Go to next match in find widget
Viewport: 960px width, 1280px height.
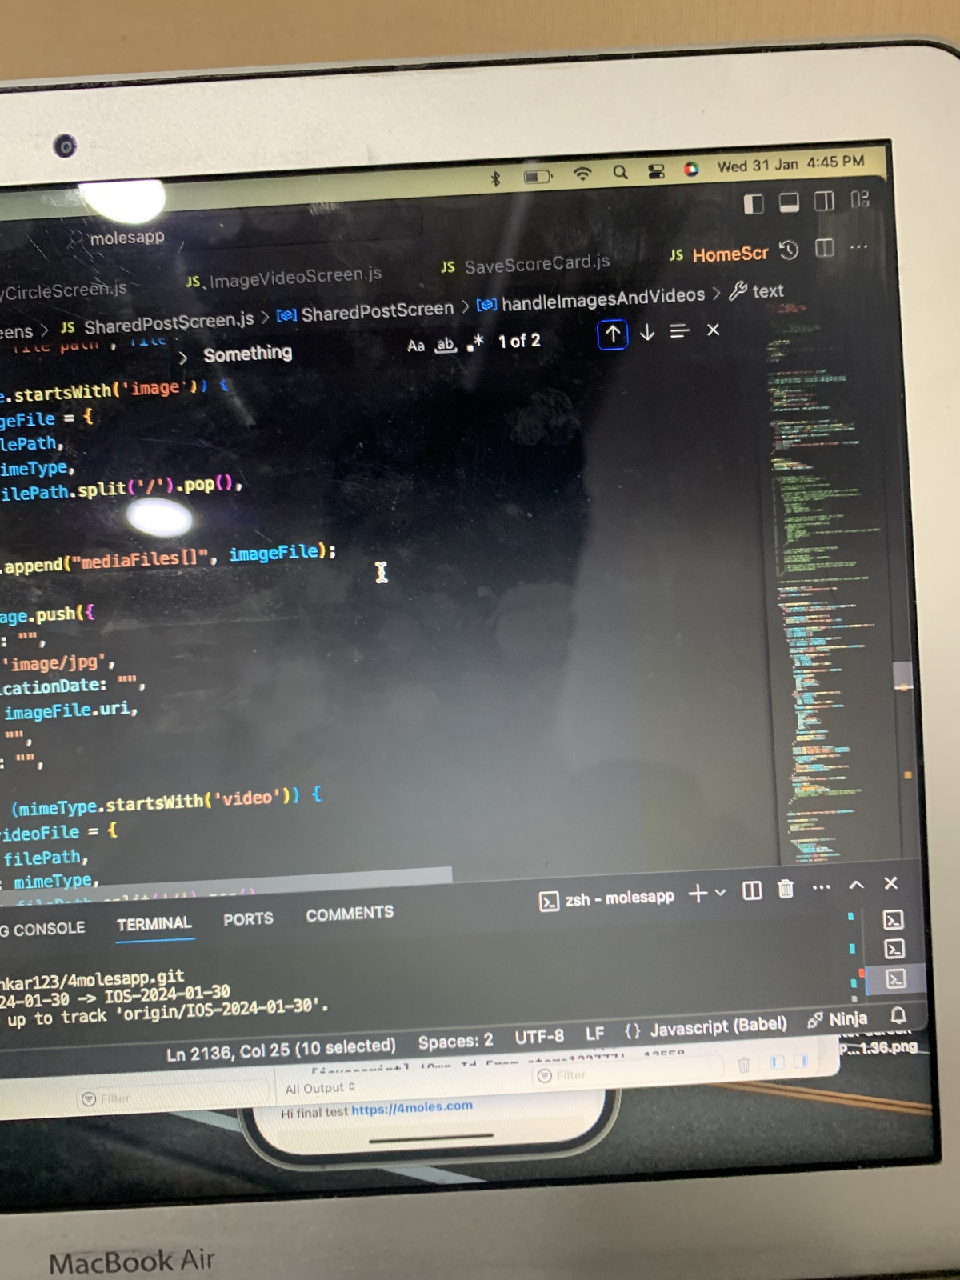tap(647, 332)
